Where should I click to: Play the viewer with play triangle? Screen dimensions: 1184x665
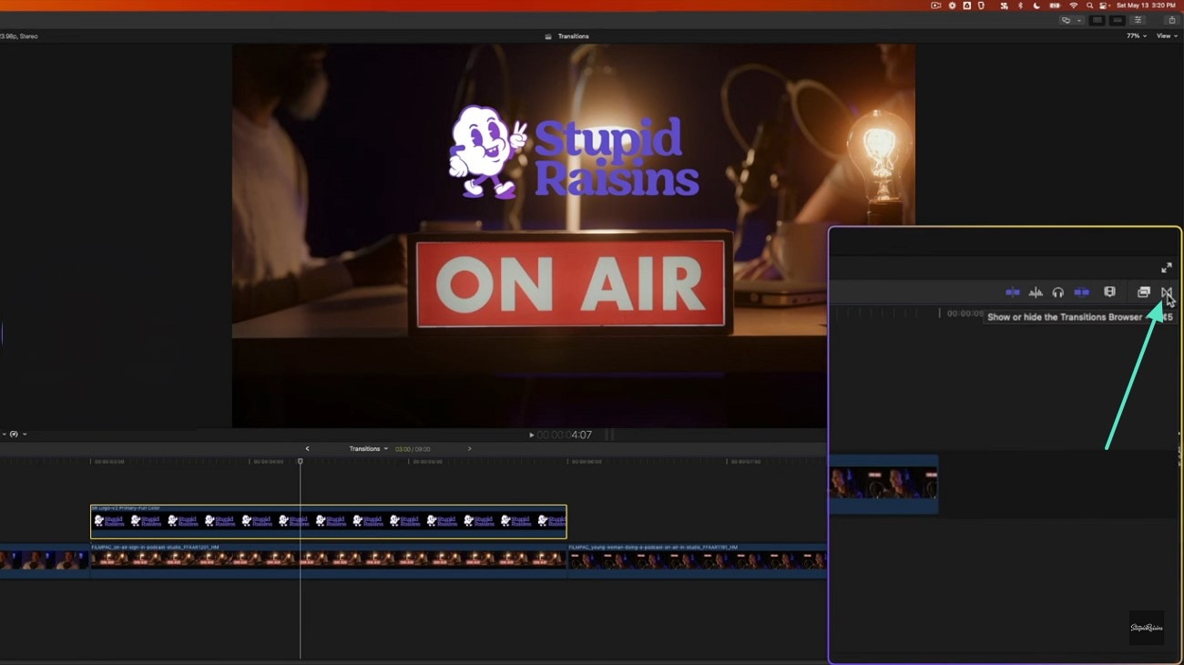tap(532, 435)
